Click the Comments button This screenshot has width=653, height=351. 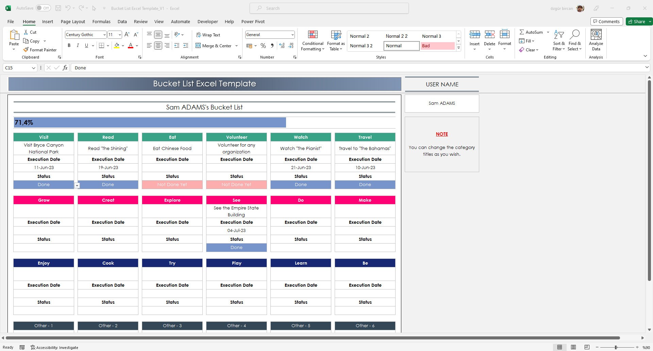tap(606, 21)
